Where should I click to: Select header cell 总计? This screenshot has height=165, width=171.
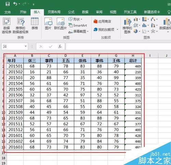[133, 60]
